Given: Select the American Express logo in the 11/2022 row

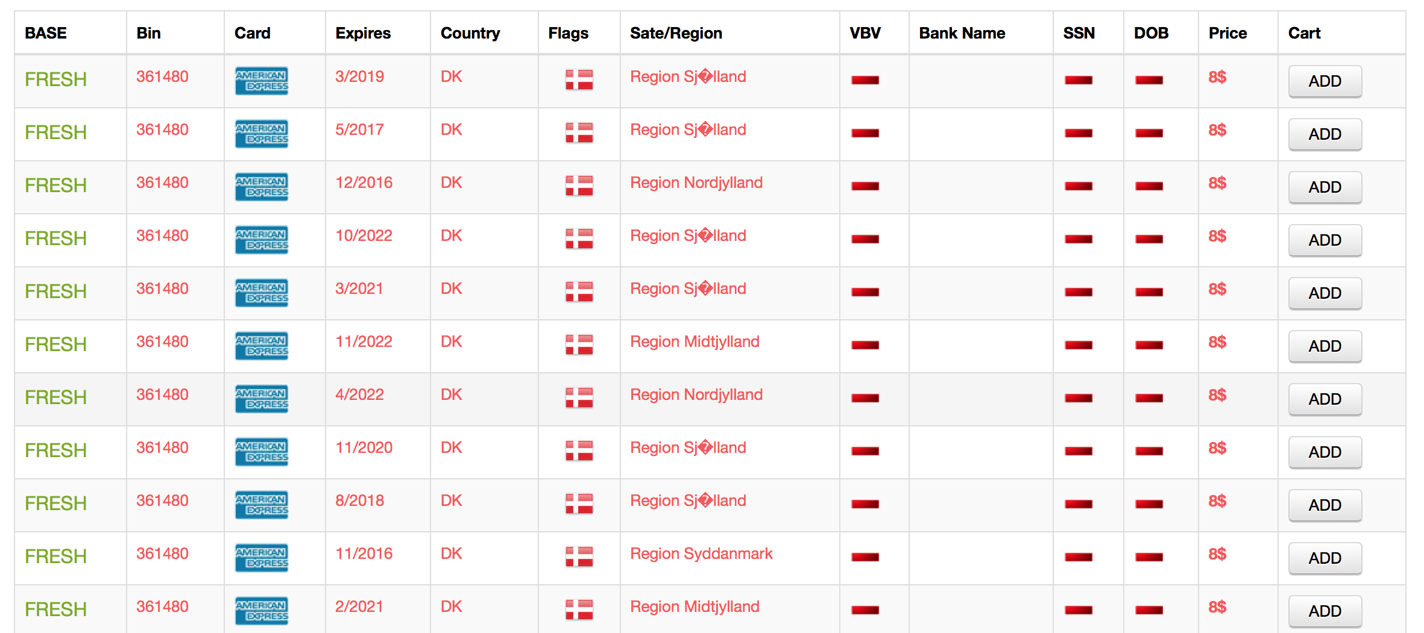Looking at the screenshot, I should pos(262,346).
